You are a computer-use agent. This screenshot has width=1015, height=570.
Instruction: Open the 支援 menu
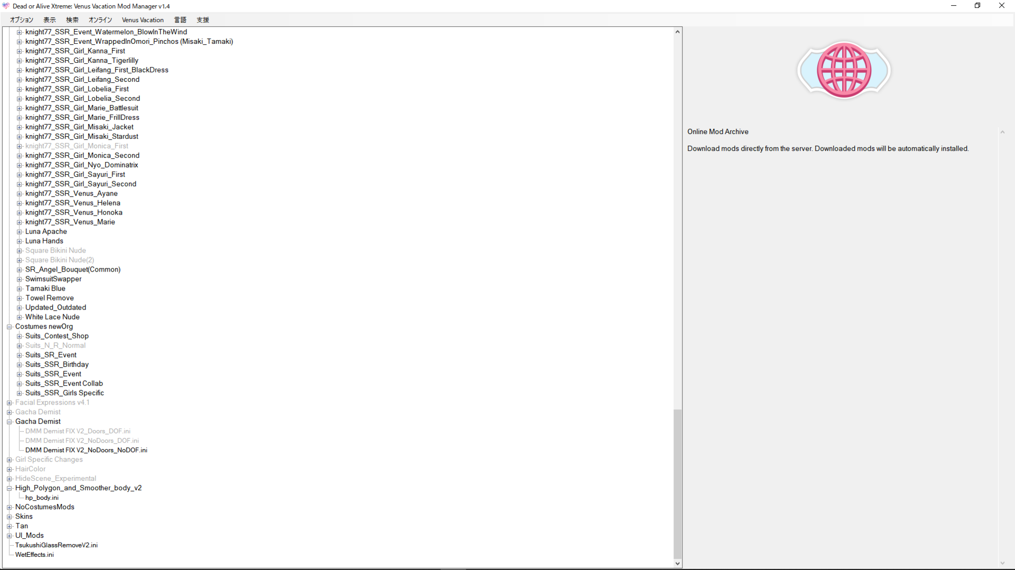(x=203, y=20)
